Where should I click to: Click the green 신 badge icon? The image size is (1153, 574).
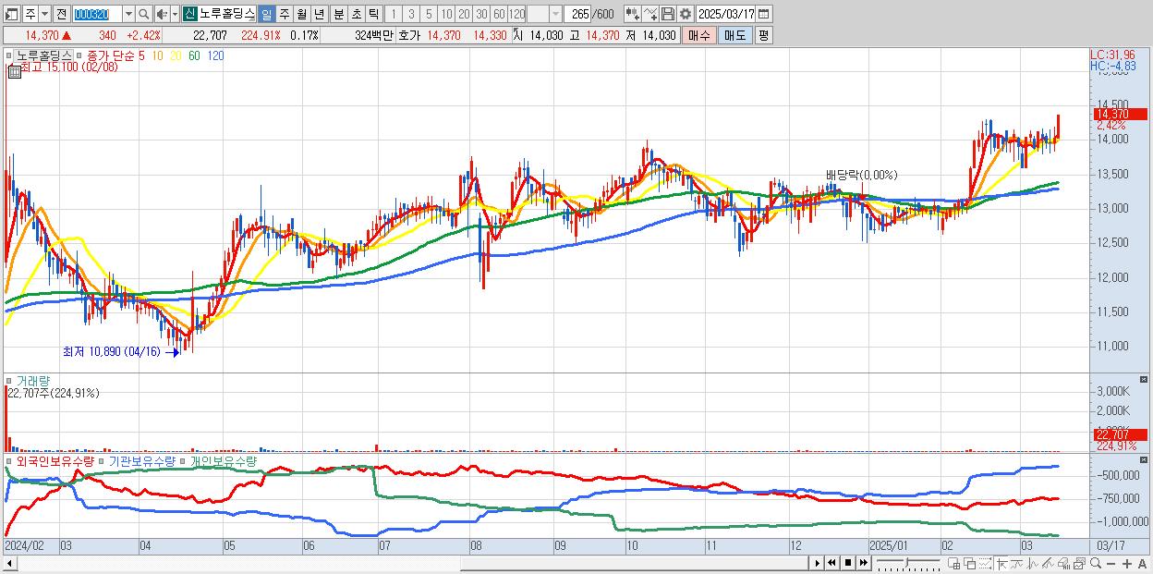point(189,14)
